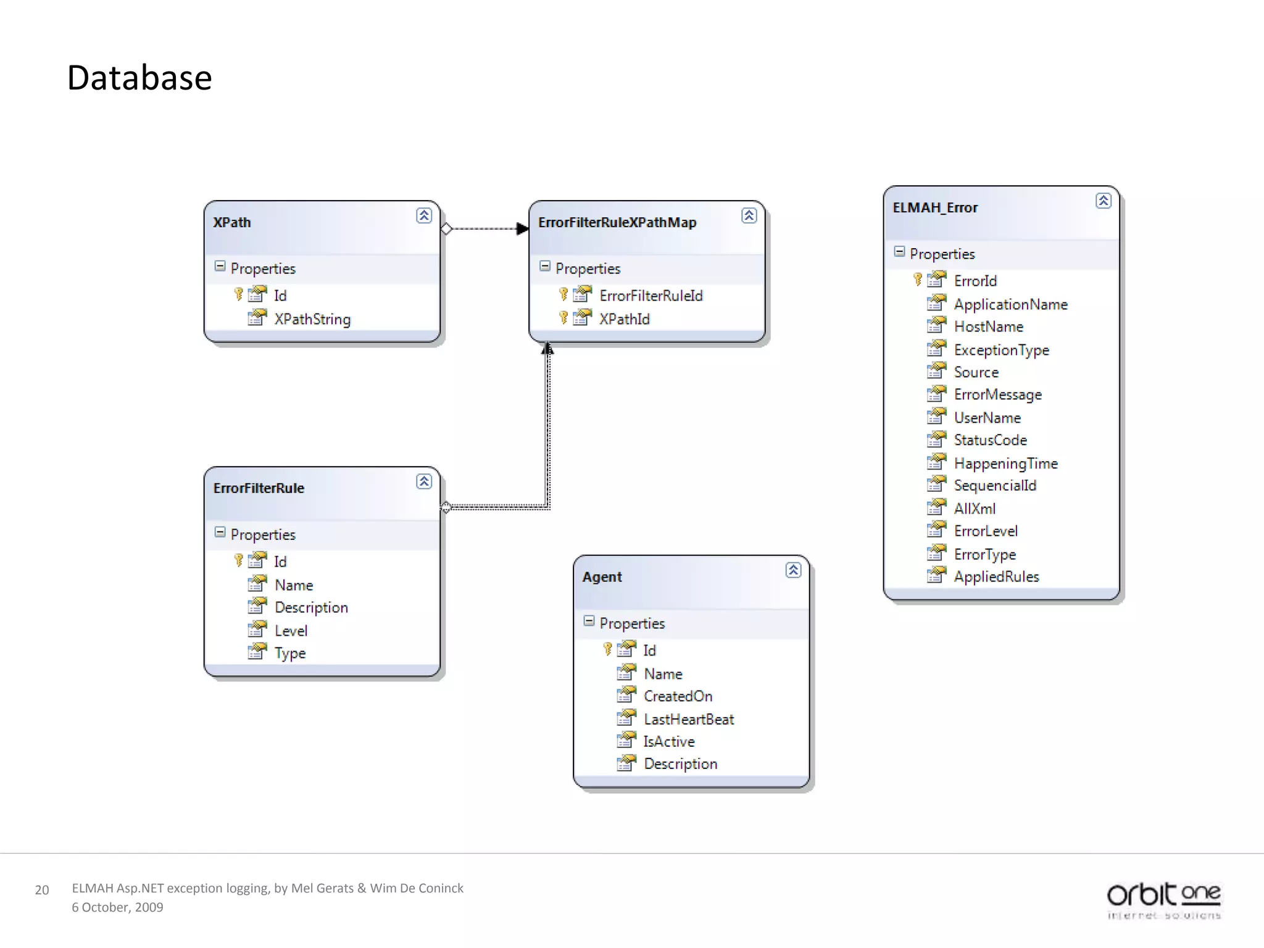Collapse Properties section of ErrorFilterRule
Viewport: 1264px width, 948px height.
[x=220, y=532]
